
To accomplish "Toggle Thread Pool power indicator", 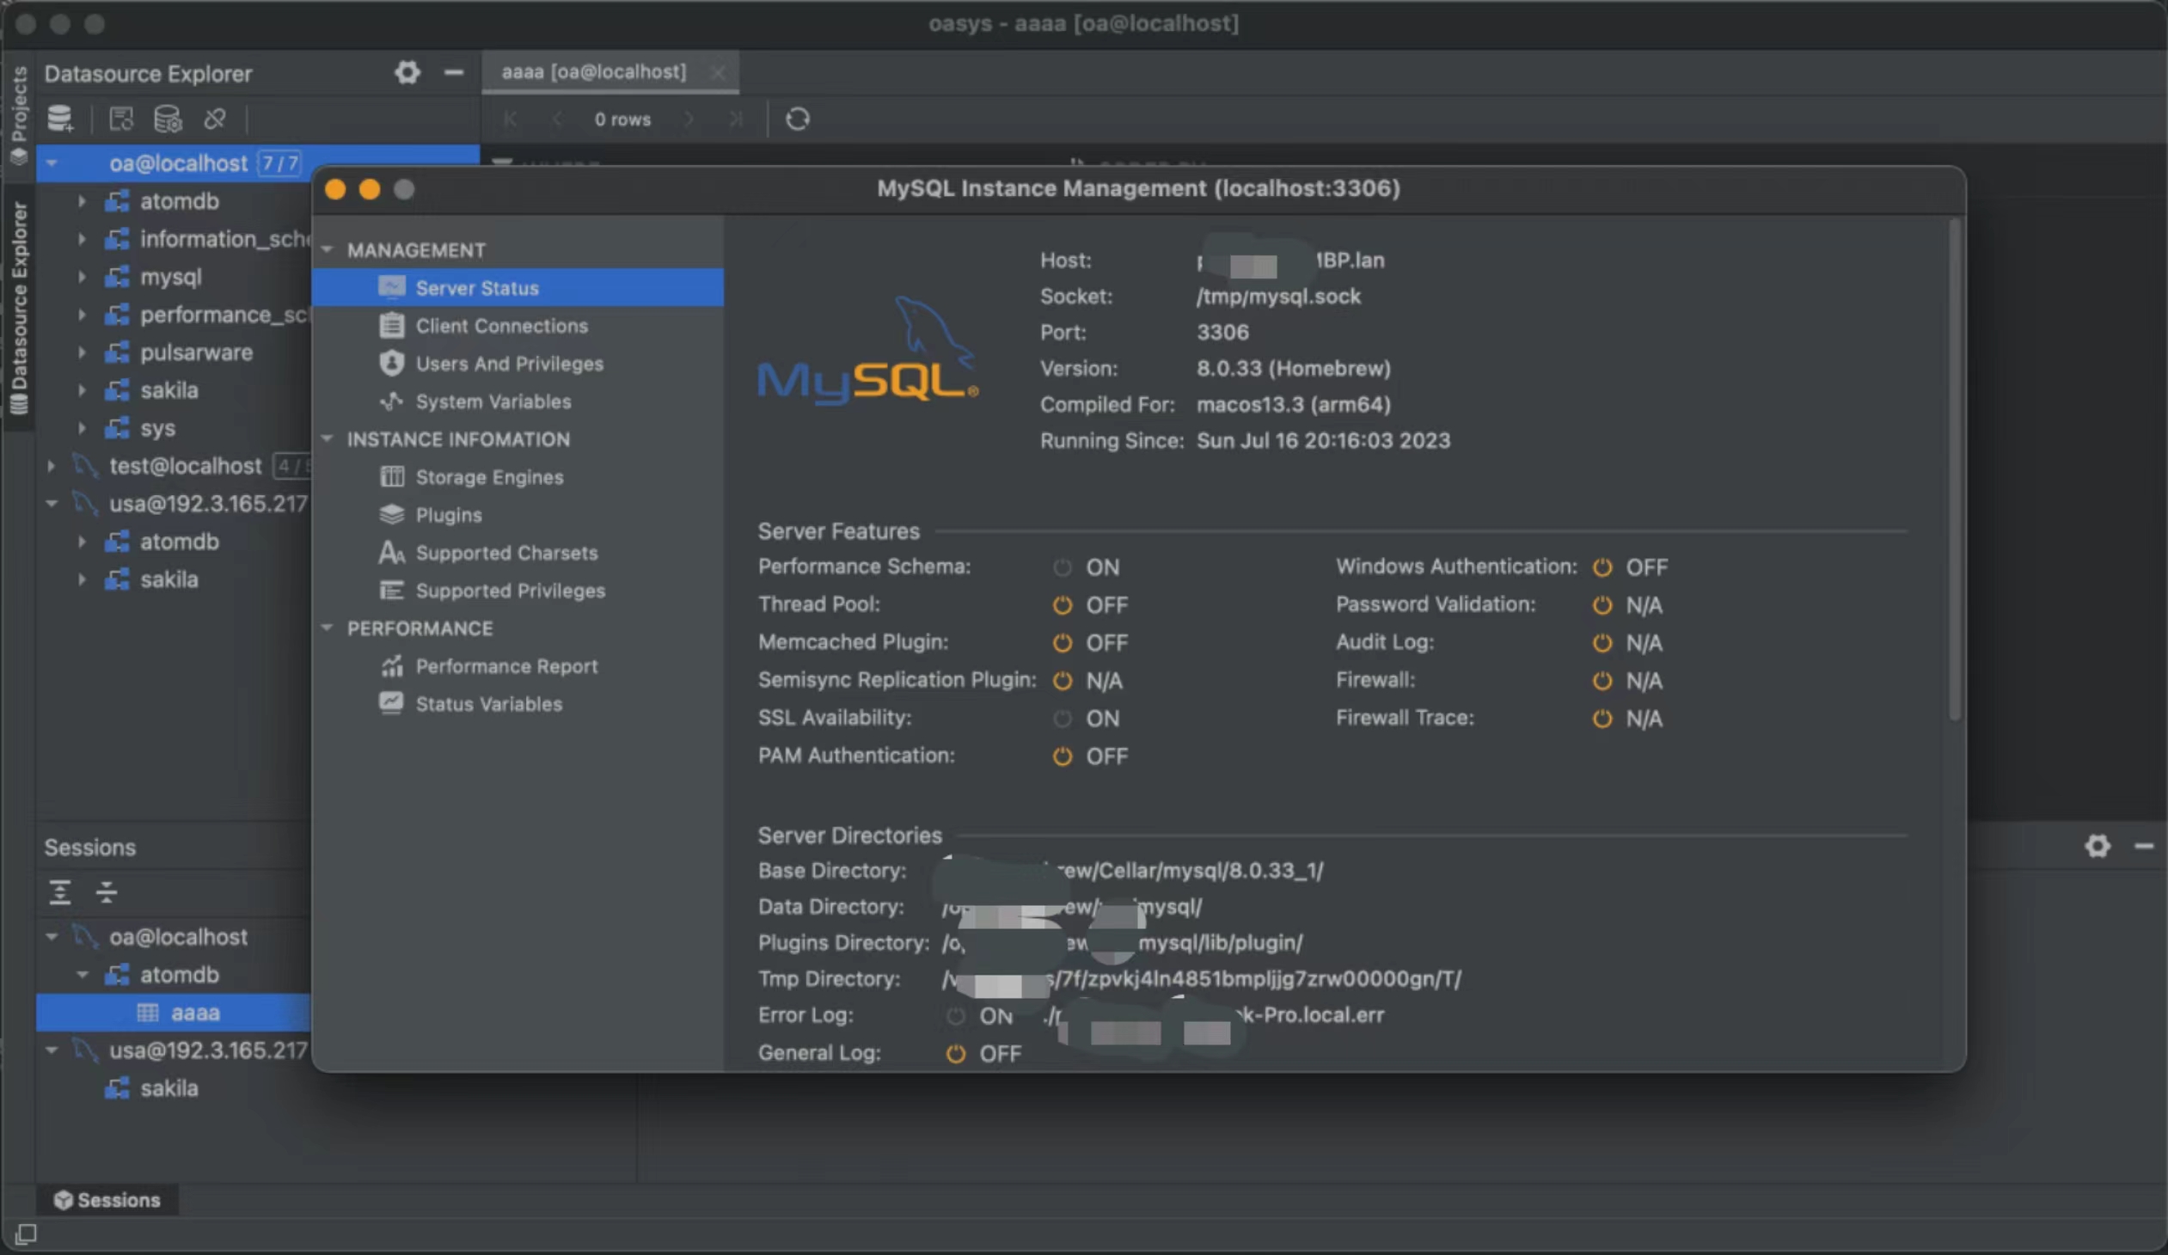I will click(1063, 605).
